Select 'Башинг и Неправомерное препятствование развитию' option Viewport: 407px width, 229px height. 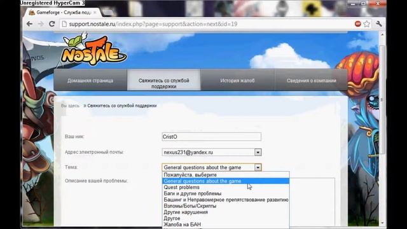click(226, 200)
